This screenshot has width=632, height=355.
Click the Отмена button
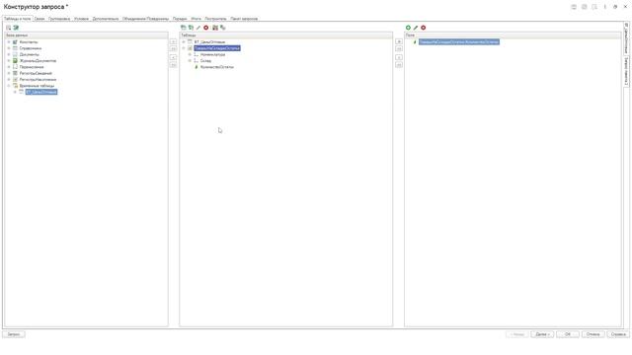tap(592, 334)
